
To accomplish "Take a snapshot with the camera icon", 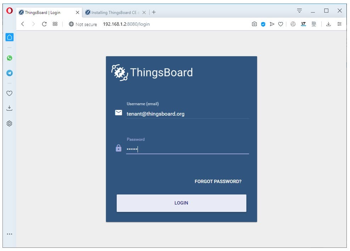I will pos(254,24).
